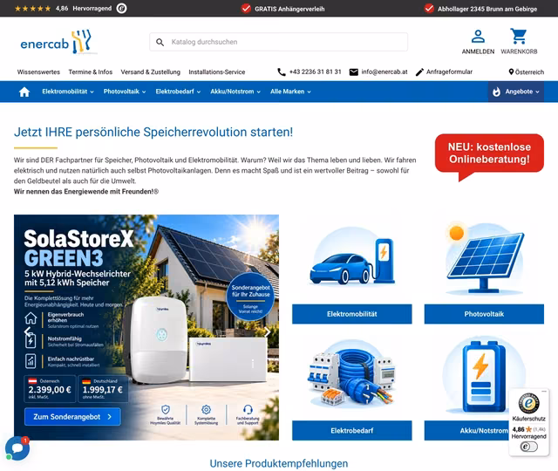558x471 pixels.
Task: Open the Photovoltaik category button
Action: coord(484,314)
